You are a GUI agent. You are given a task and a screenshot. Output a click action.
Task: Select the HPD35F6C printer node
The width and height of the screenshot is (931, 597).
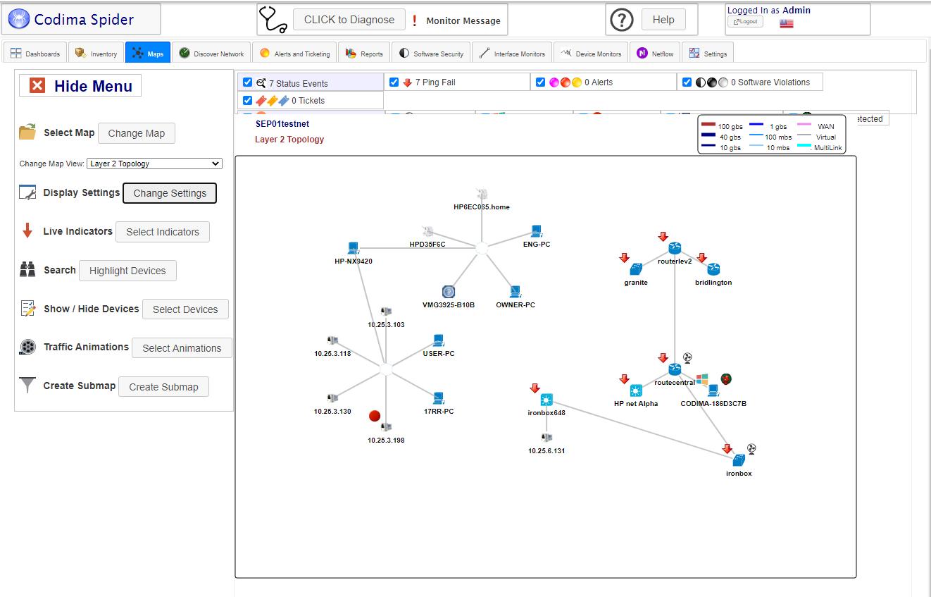click(x=427, y=231)
